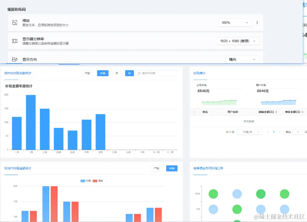Click the 补贴情况 panel title
The width and height of the screenshot is (307, 222).
pyautogui.click(x=200, y=73)
